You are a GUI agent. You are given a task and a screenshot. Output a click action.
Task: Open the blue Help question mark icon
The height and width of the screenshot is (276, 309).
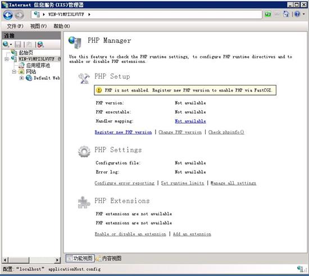pos(297,14)
